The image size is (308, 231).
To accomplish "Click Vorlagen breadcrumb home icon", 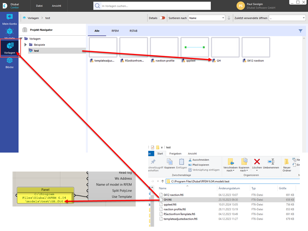I will [24, 18].
